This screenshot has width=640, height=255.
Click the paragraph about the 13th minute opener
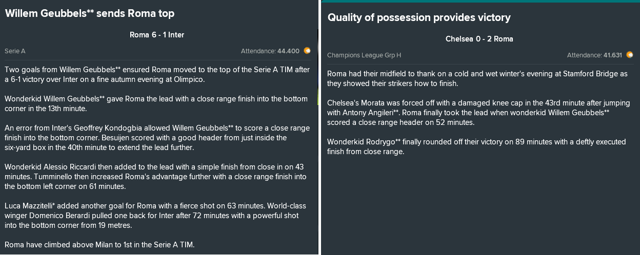click(x=156, y=103)
